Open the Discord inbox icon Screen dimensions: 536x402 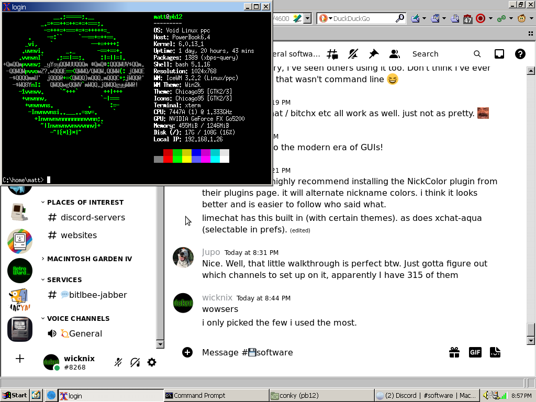(499, 54)
